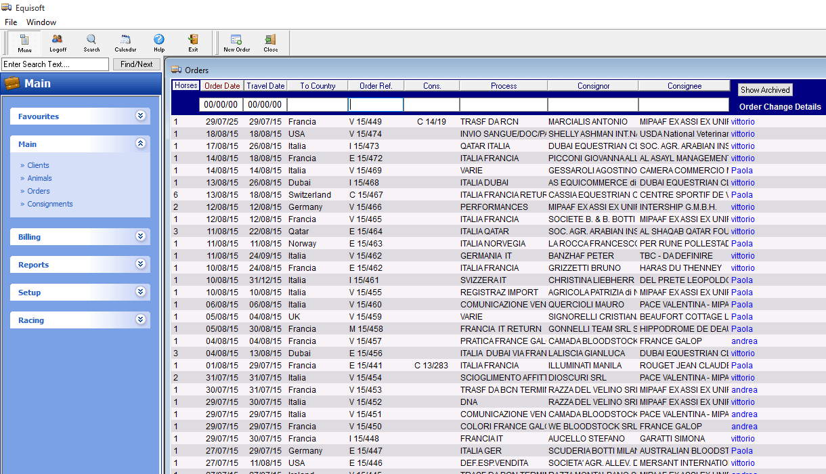
Task: Open the Menu toolbar icon
Action: click(x=24, y=43)
